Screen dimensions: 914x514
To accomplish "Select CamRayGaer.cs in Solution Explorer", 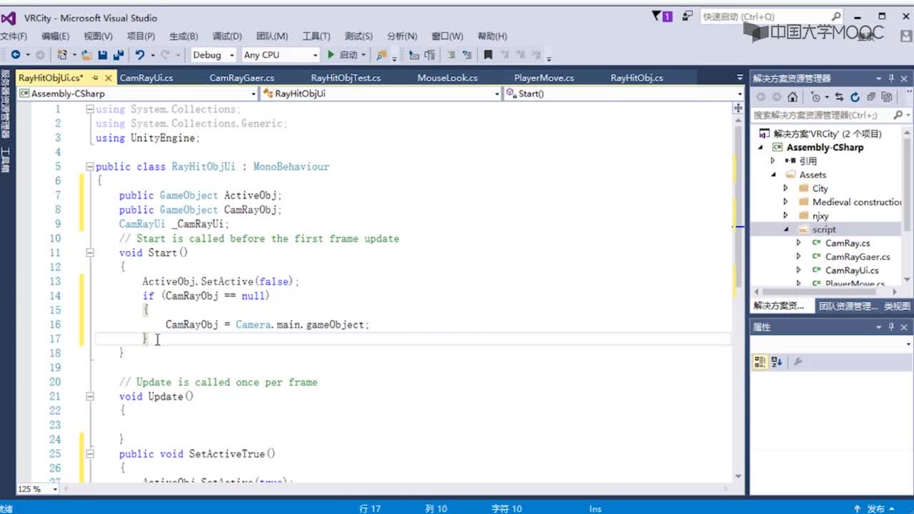I will (x=858, y=257).
